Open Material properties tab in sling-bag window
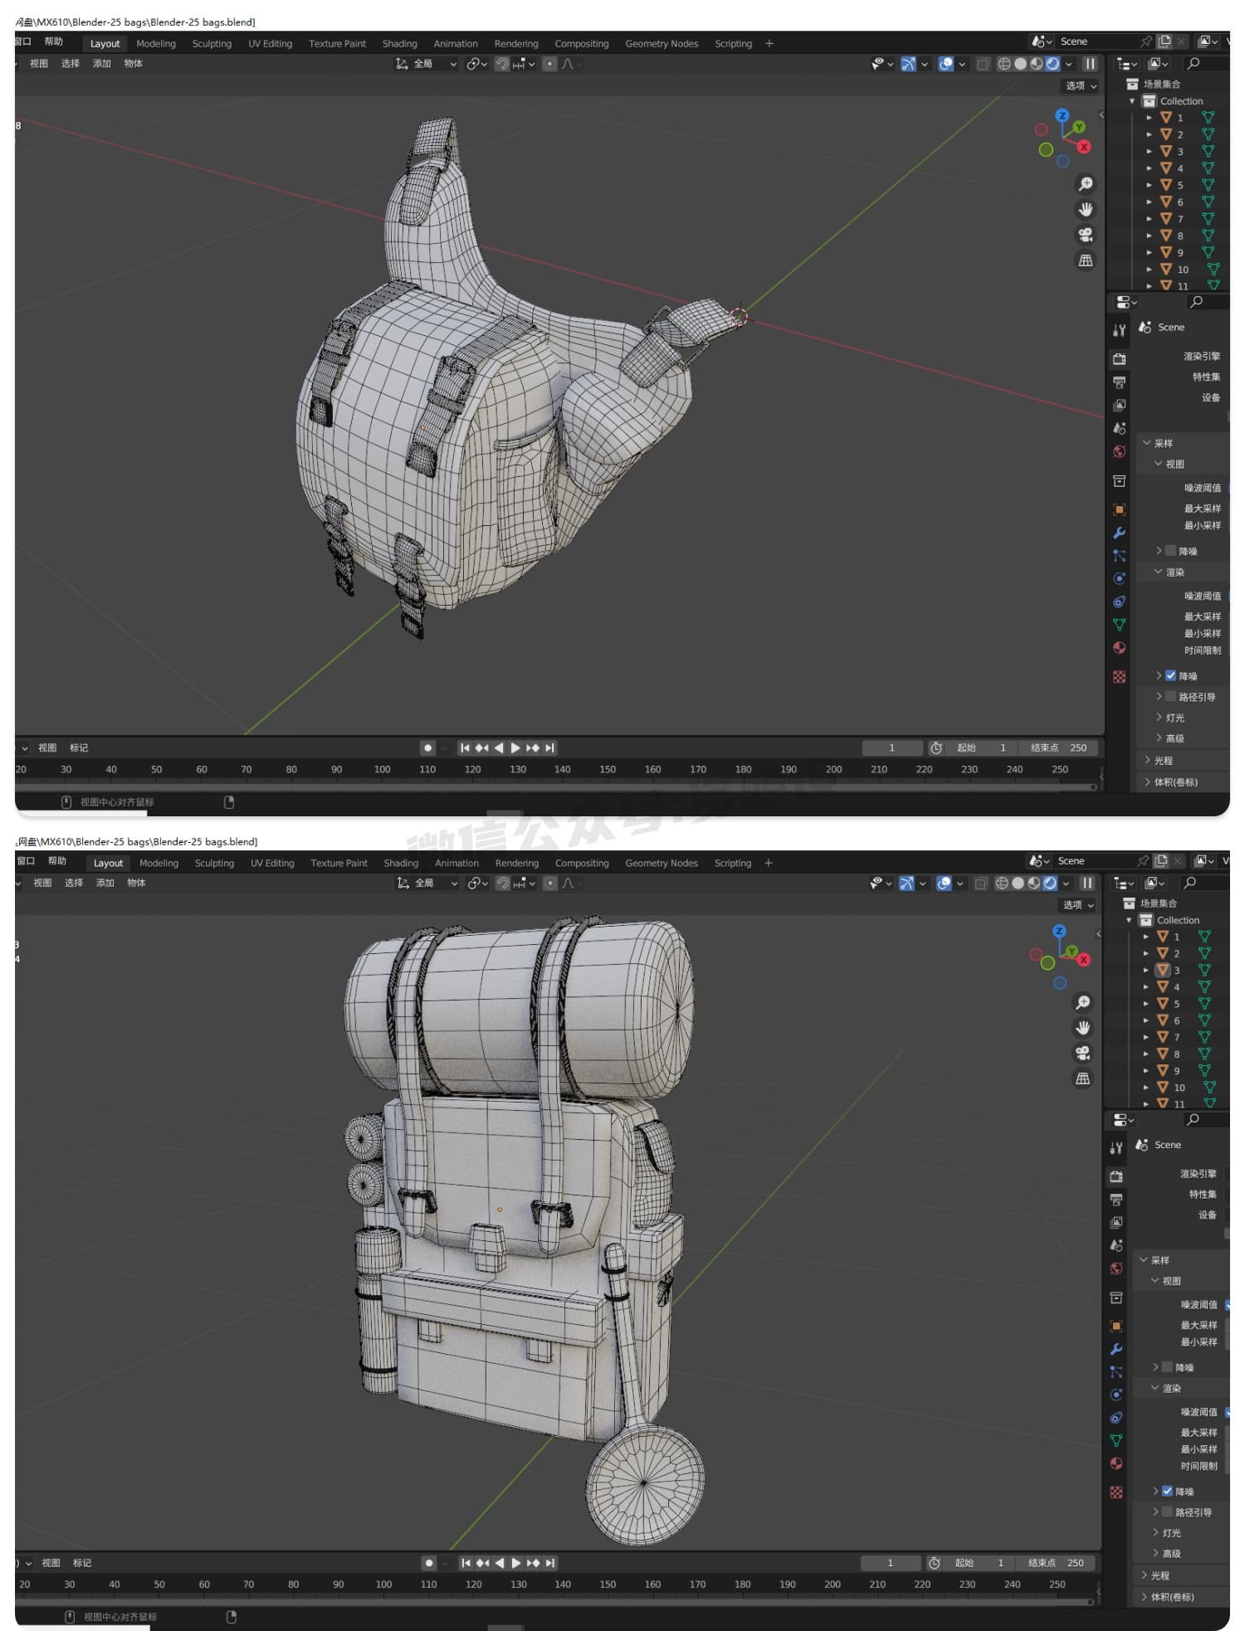The height and width of the screenshot is (1631, 1245). [x=1119, y=647]
